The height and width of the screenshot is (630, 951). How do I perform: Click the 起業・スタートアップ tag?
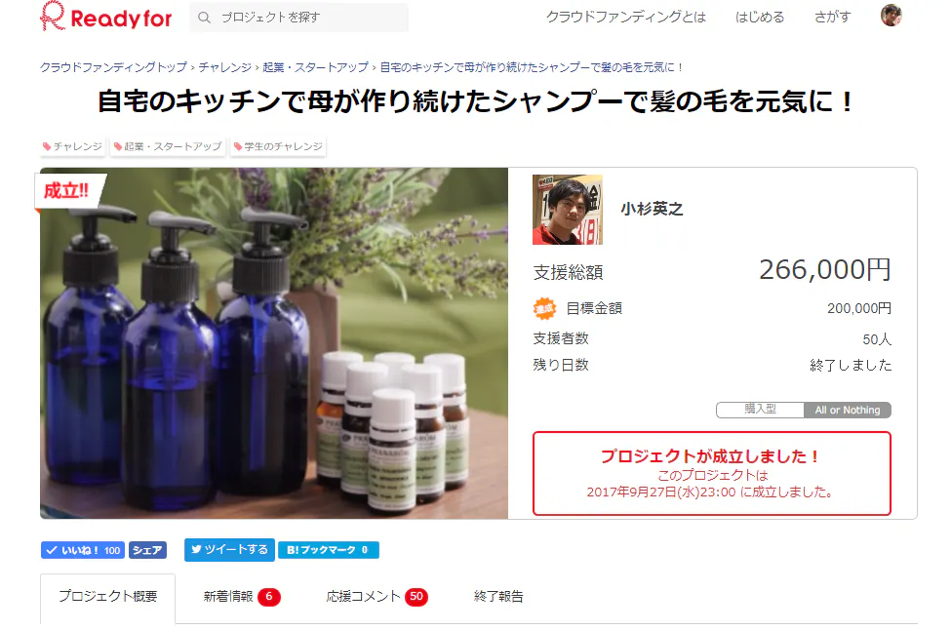pyautogui.click(x=168, y=146)
